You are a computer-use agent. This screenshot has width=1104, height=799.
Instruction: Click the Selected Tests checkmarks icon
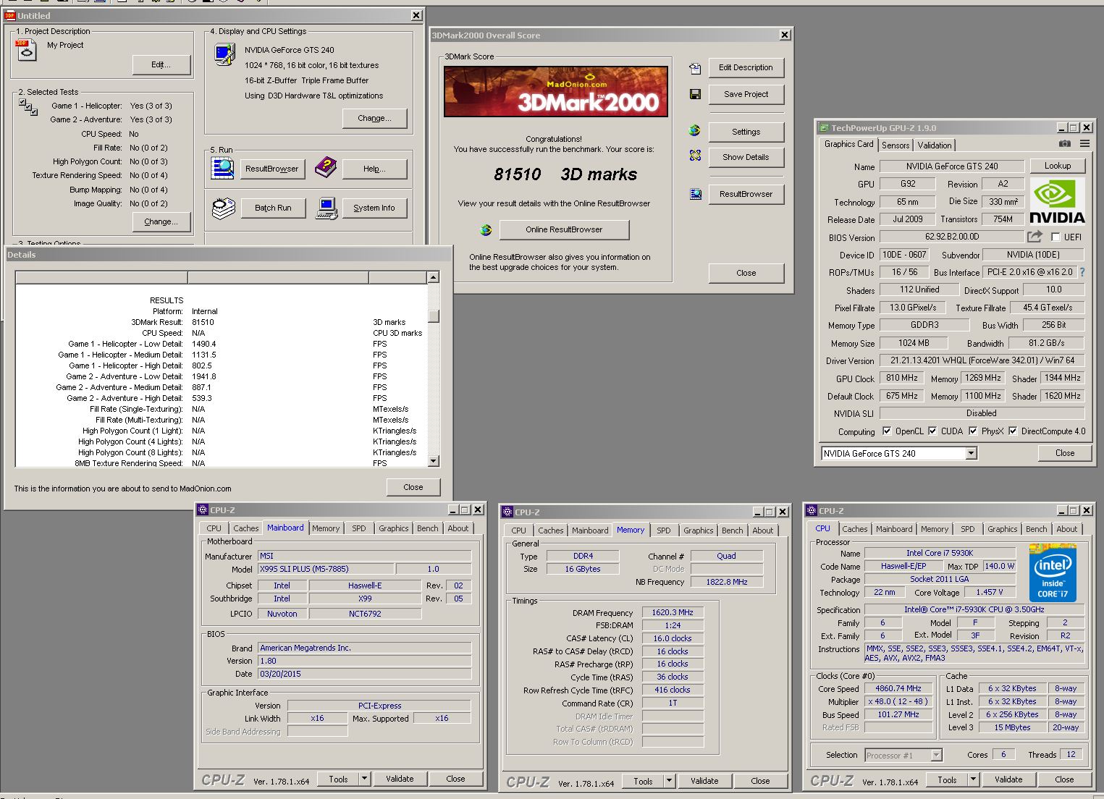point(28,107)
